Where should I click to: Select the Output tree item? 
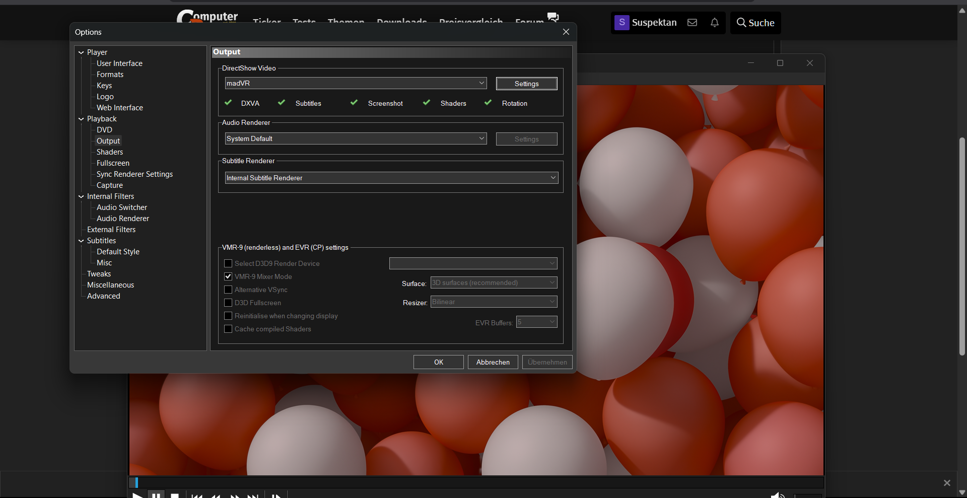coord(108,141)
